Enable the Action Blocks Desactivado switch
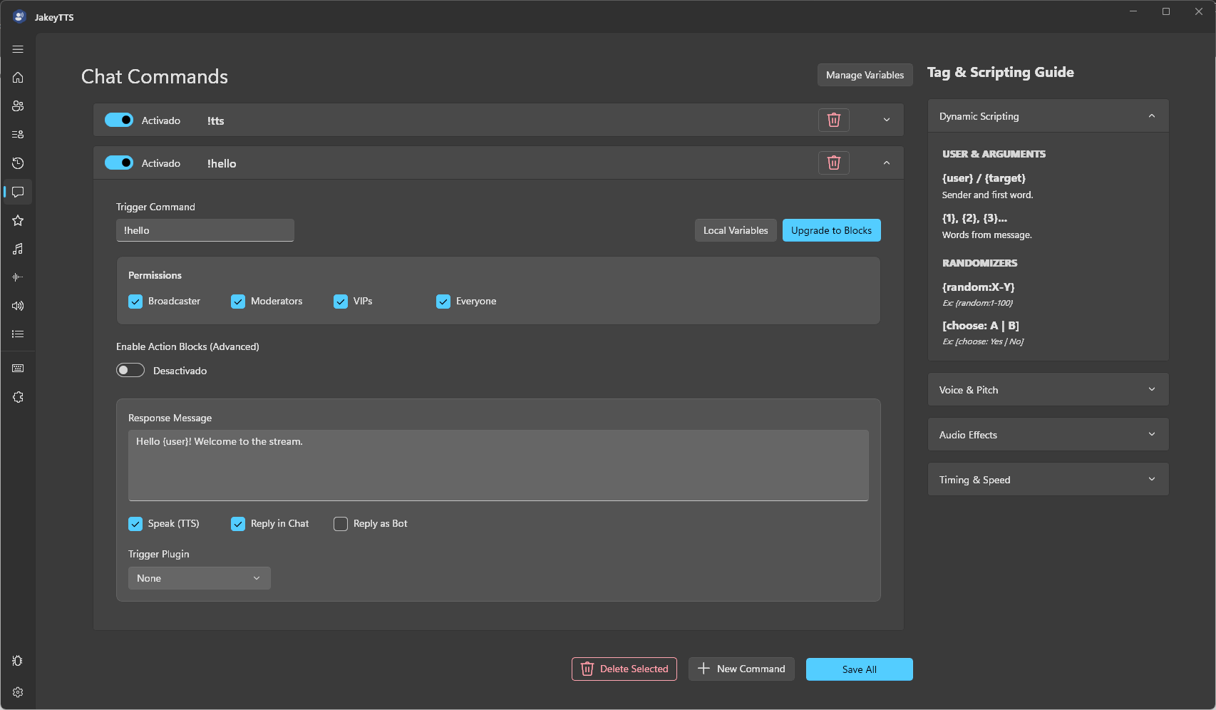Screen dimensions: 1216x710 pyautogui.click(x=130, y=370)
